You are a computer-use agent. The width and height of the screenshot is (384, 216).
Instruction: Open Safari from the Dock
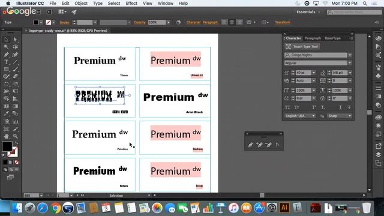(43, 208)
